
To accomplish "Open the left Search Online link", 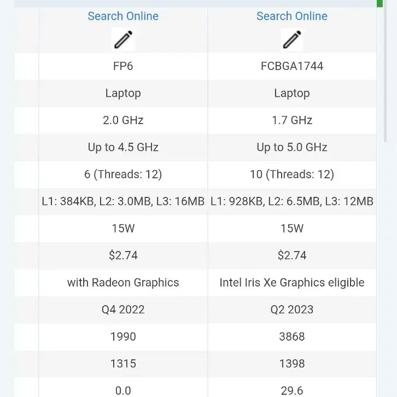I will coord(123,16).
